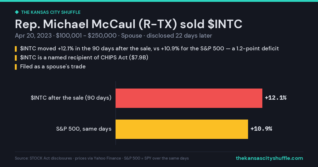Select the red $INTC bar
The width and height of the screenshot is (318, 167).
click(189, 98)
